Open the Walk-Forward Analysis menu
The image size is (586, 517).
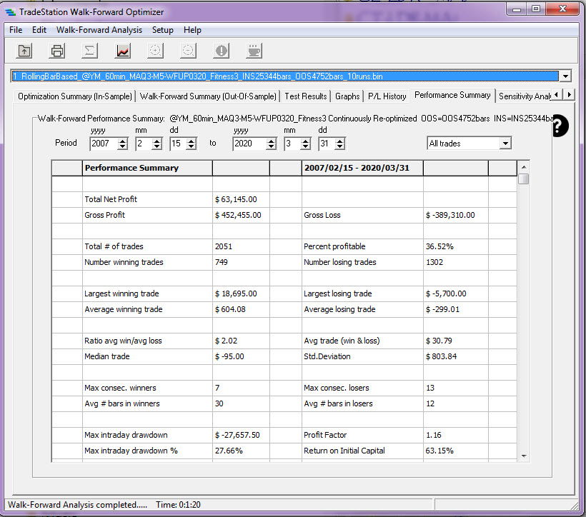[99, 30]
